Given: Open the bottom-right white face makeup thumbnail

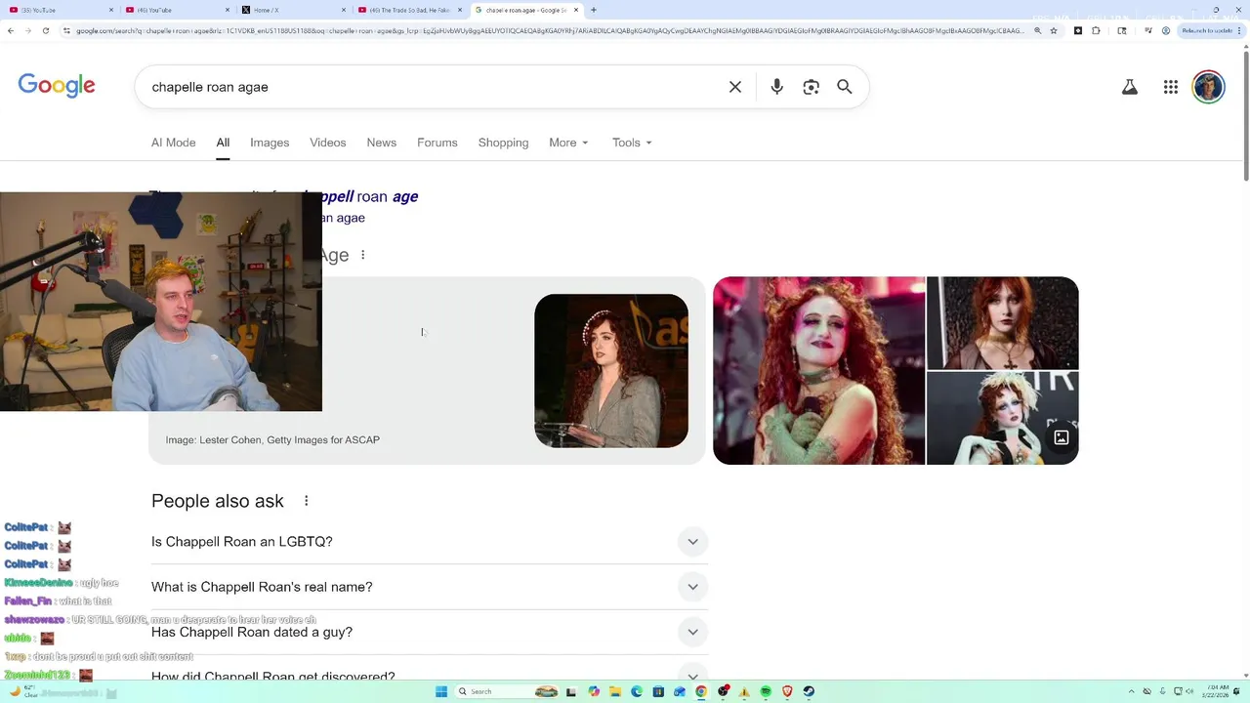Looking at the screenshot, I should click(x=1003, y=418).
